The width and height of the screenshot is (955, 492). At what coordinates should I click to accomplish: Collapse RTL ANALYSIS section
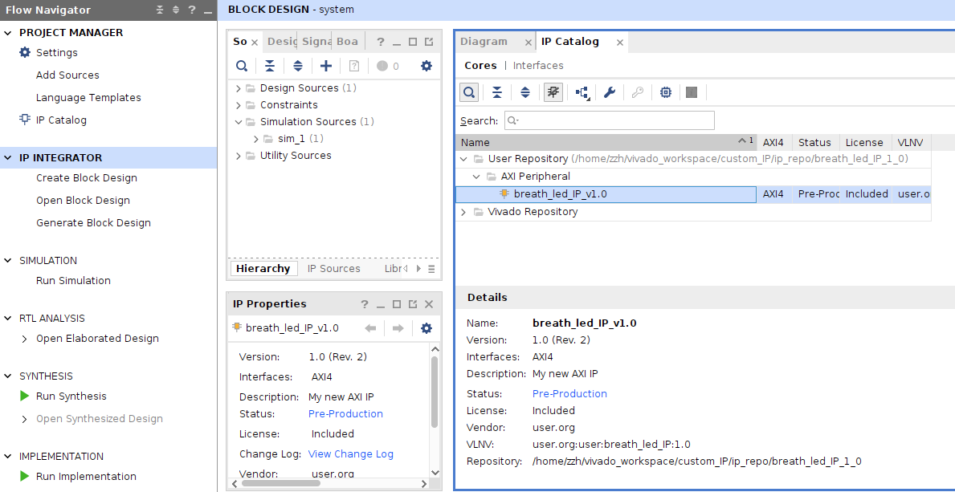pyautogui.click(x=8, y=319)
